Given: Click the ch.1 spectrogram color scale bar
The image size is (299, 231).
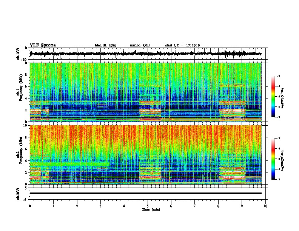Looking at the screenshot, I should 273,97.
